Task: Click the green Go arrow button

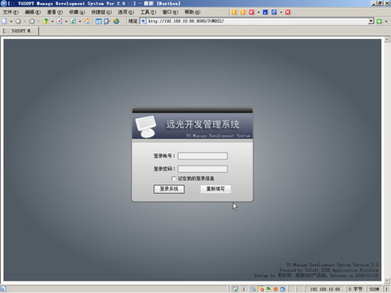Action: (x=379, y=21)
